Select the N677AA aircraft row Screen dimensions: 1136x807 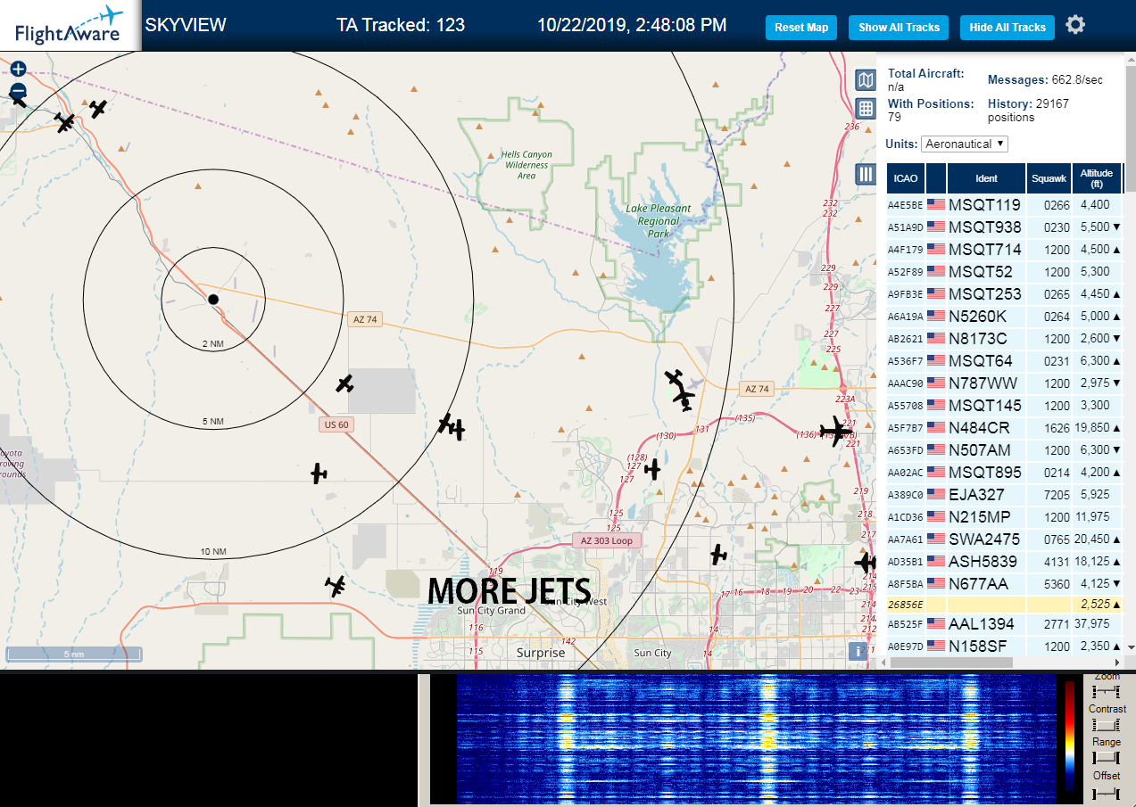click(x=1004, y=583)
